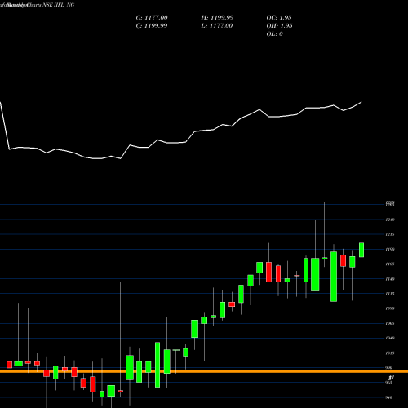408x408 pixels.
Task: Click the NSE IIFL_NG chart title
Action: (x=59, y=5)
